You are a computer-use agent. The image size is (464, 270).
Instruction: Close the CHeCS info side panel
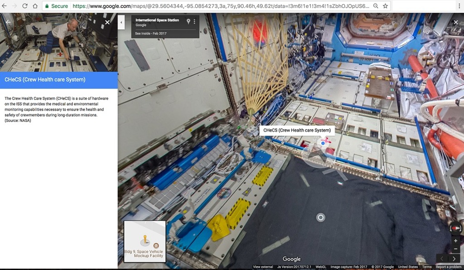point(107,22)
